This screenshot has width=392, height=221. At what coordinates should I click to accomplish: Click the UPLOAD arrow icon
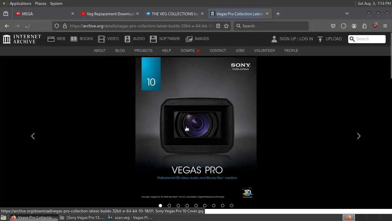[320, 39]
